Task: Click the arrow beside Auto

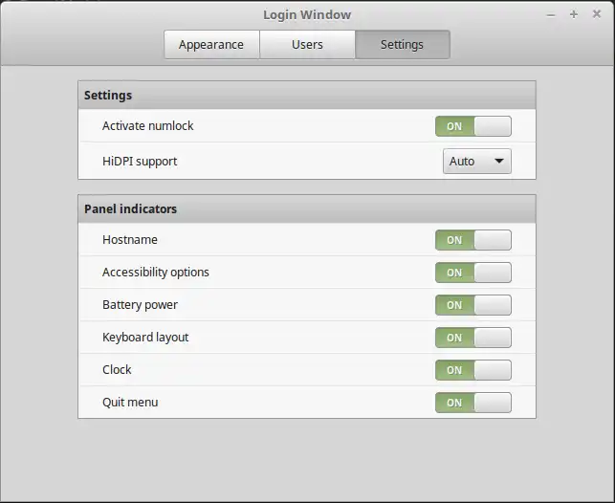Action: [x=499, y=161]
